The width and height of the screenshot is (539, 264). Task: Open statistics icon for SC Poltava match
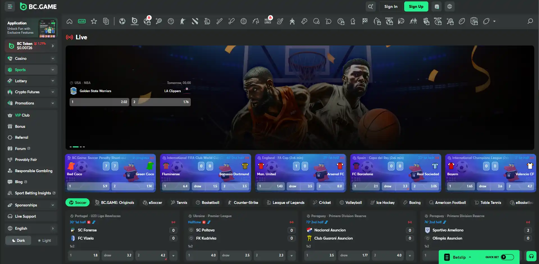tap(209, 222)
